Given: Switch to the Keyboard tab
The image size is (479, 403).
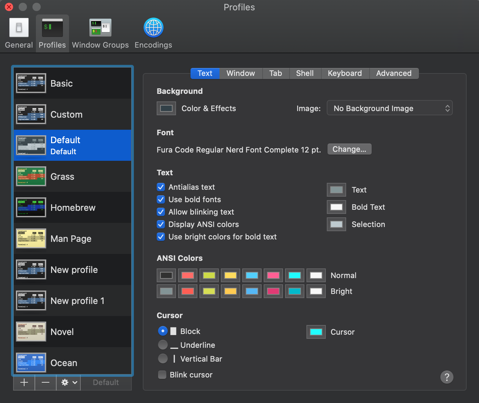Looking at the screenshot, I should [x=345, y=73].
